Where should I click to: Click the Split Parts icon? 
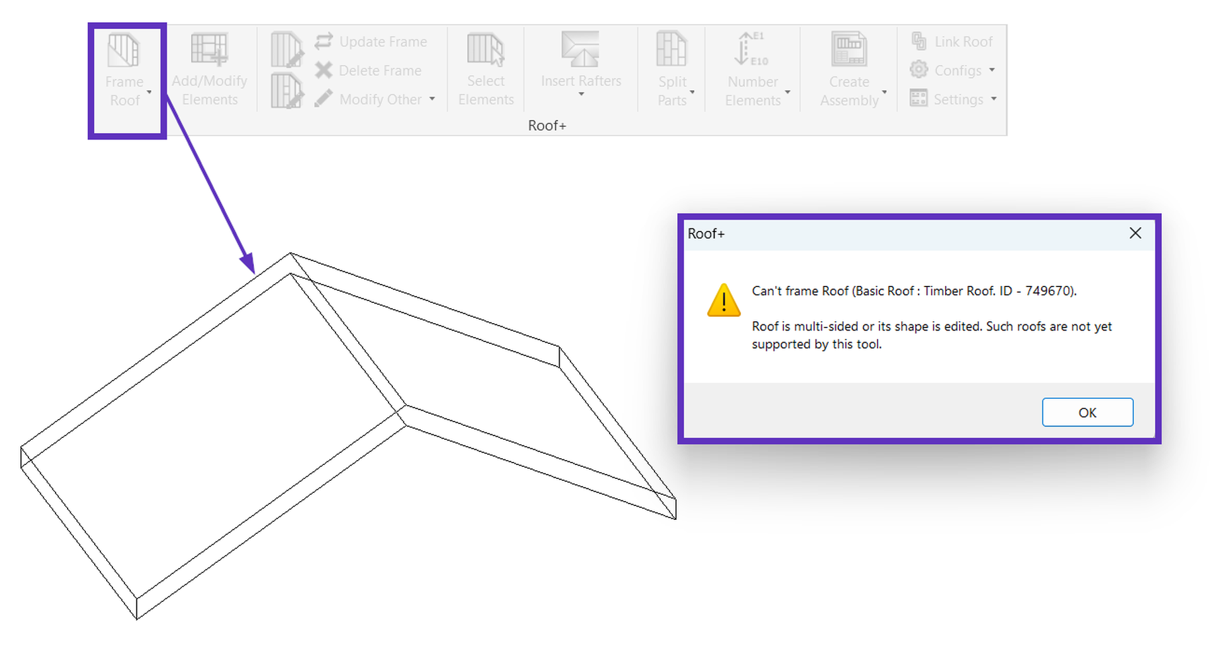pyautogui.click(x=671, y=49)
